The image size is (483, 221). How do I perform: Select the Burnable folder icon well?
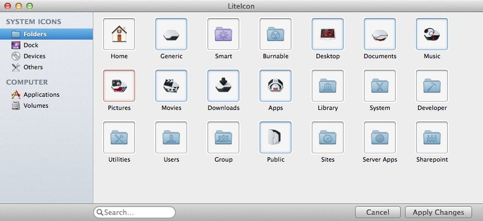tap(276, 34)
